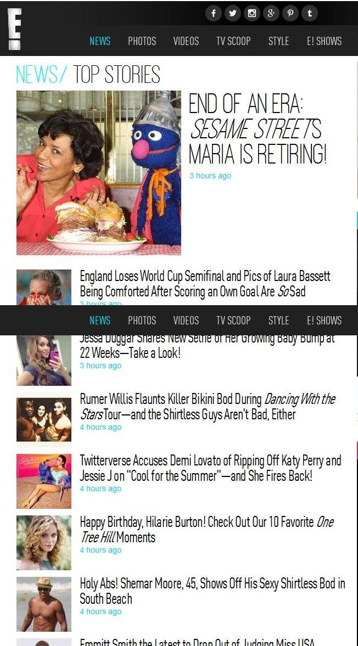Read the England Loses World Cup Semifinal story
The height and width of the screenshot is (646, 358).
click(205, 283)
